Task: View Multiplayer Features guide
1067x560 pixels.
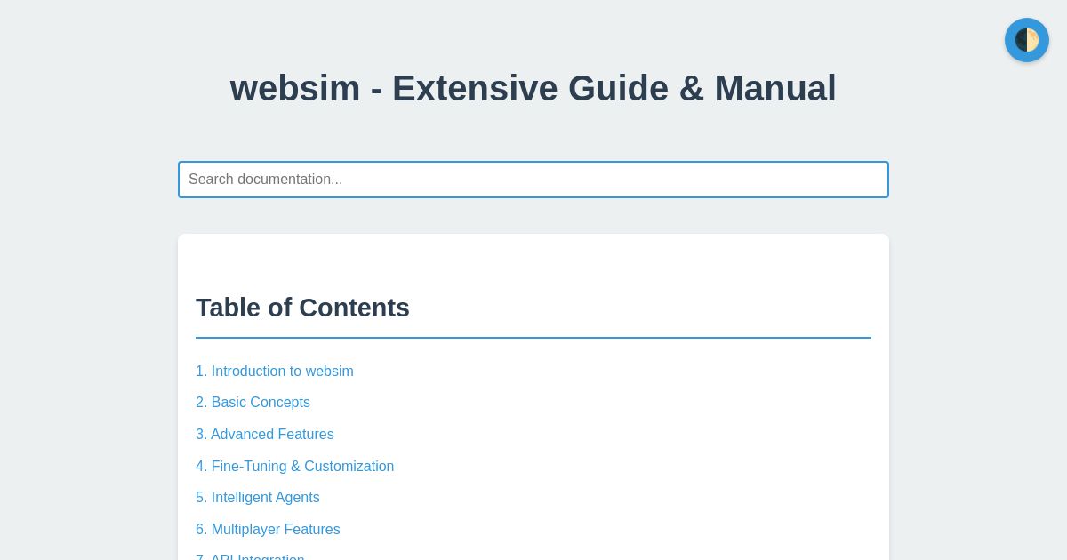Action: (x=268, y=529)
